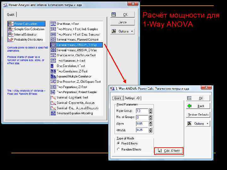Increase No. of Groups with up arrow

[150, 116]
